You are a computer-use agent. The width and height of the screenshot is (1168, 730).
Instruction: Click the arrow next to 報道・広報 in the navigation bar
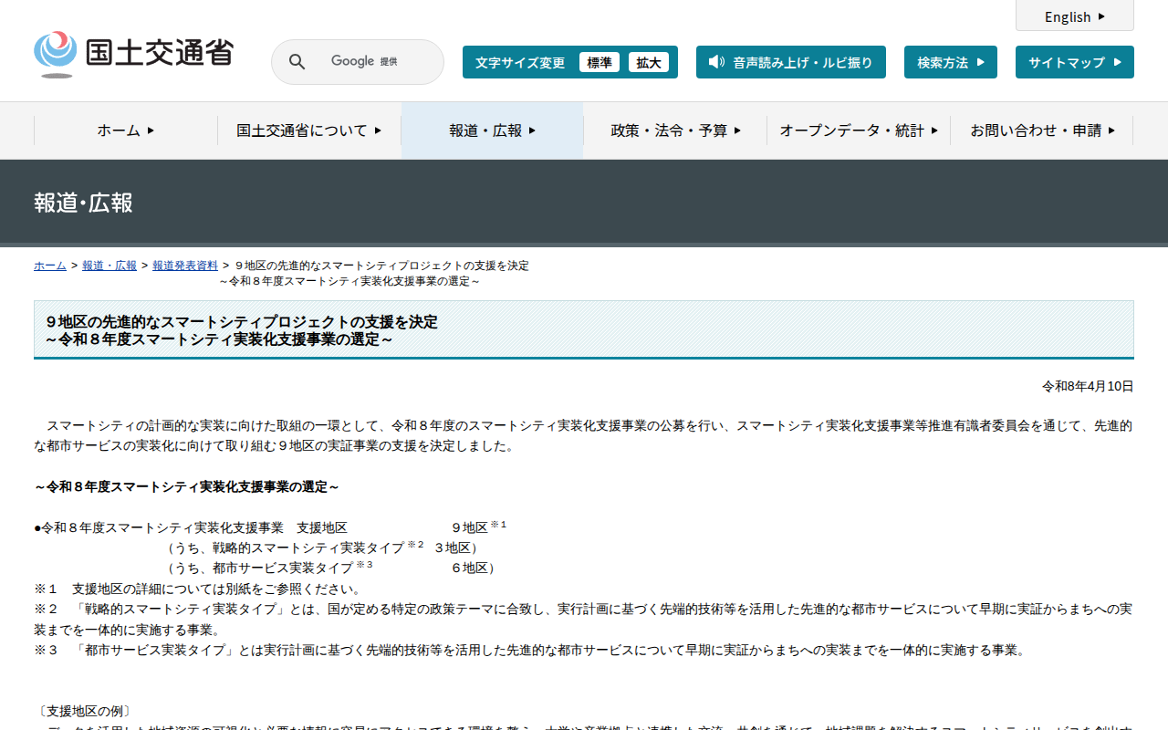(x=532, y=130)
